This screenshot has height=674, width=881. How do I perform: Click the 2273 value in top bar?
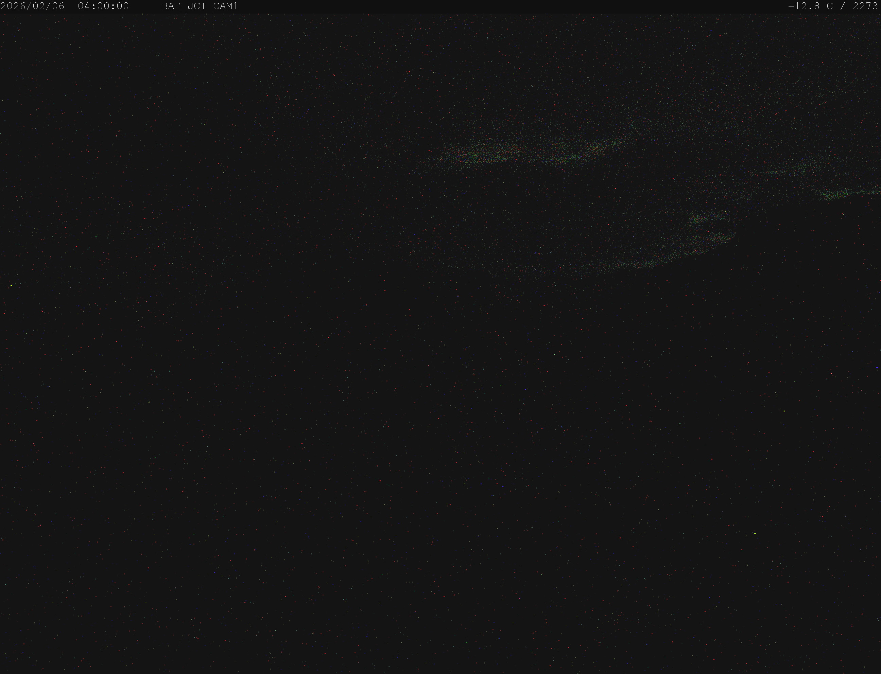pos(865,6)
